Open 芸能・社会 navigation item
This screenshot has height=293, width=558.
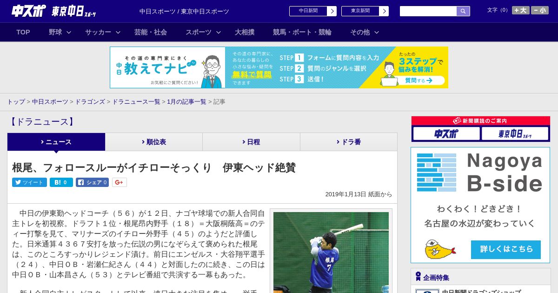151,32
